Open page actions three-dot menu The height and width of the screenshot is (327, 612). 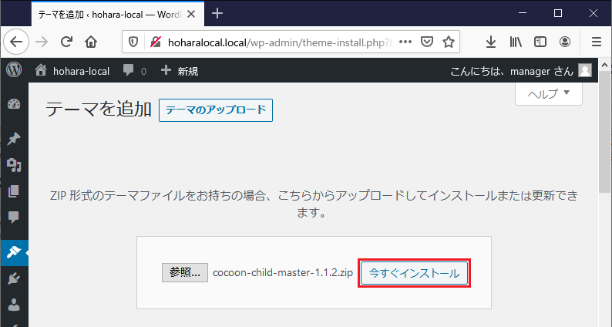405,42
